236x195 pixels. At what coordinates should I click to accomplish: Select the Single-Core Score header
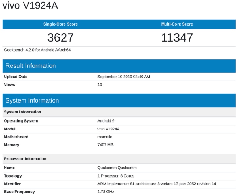point(60,24)
